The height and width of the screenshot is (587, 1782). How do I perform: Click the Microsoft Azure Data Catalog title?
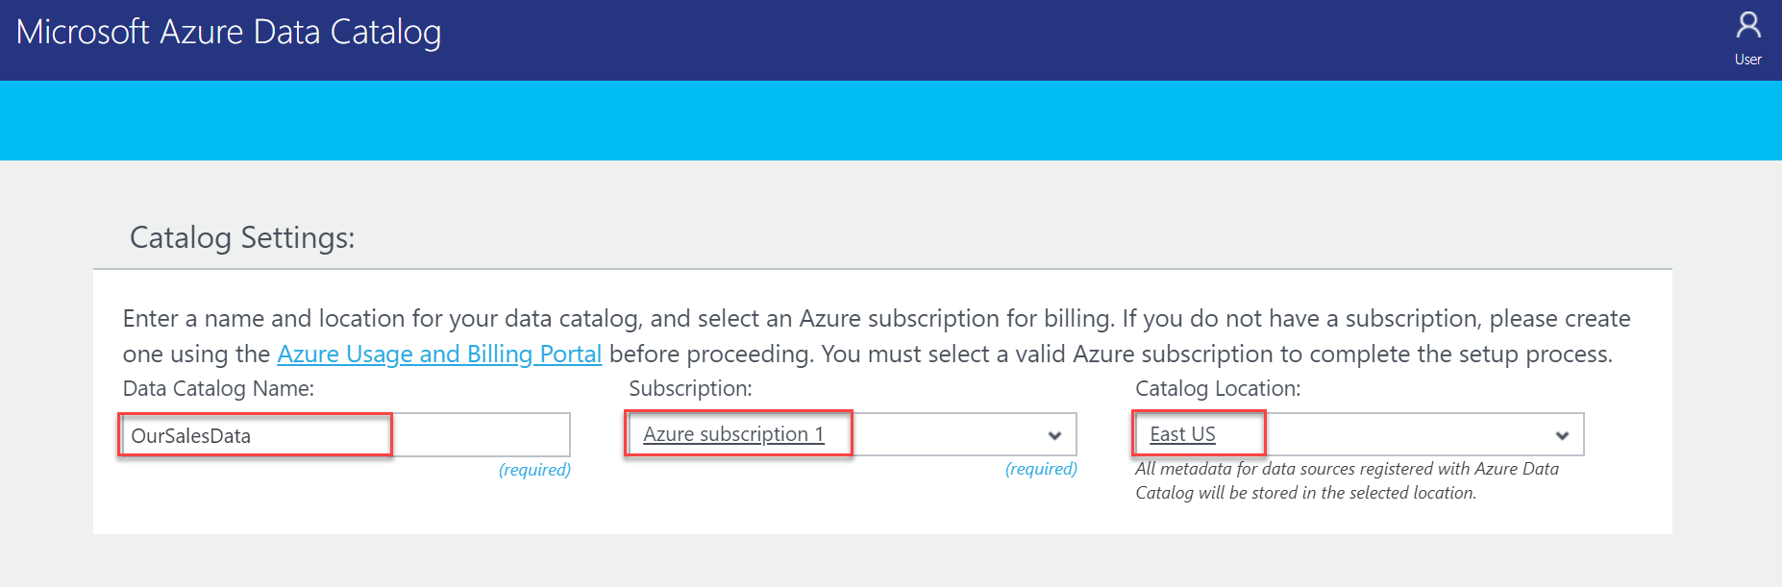pyautogui.click(x=229, y=33)
